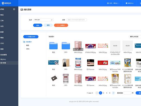Click the blue new folder button

(31, 37)
